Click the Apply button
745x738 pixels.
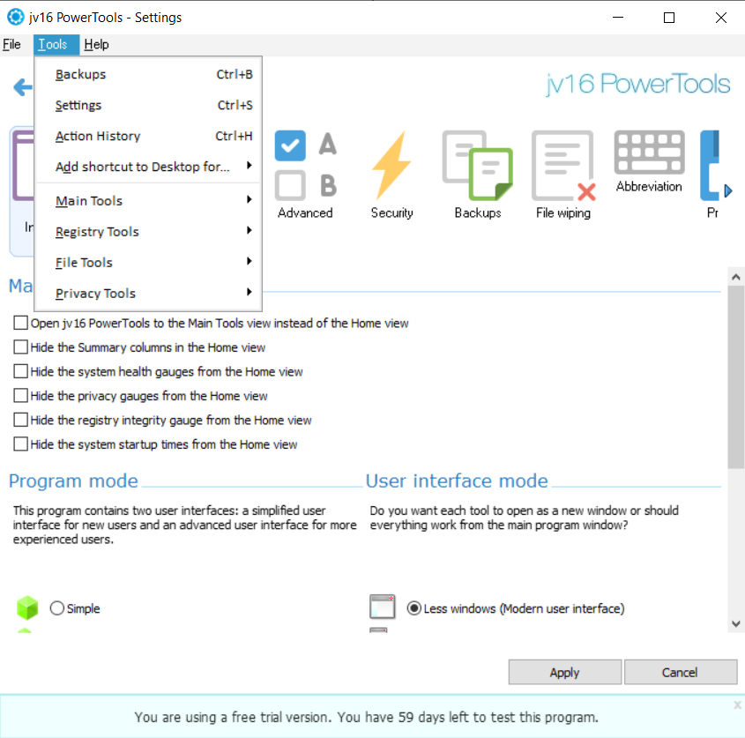pos(564,672)
